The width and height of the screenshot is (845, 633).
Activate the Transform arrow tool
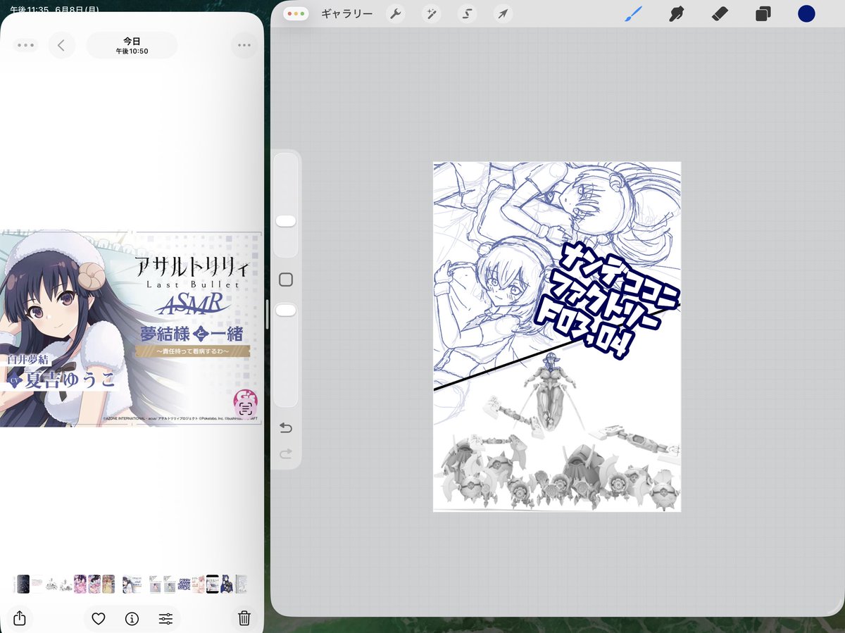click(x=502, y=13)
